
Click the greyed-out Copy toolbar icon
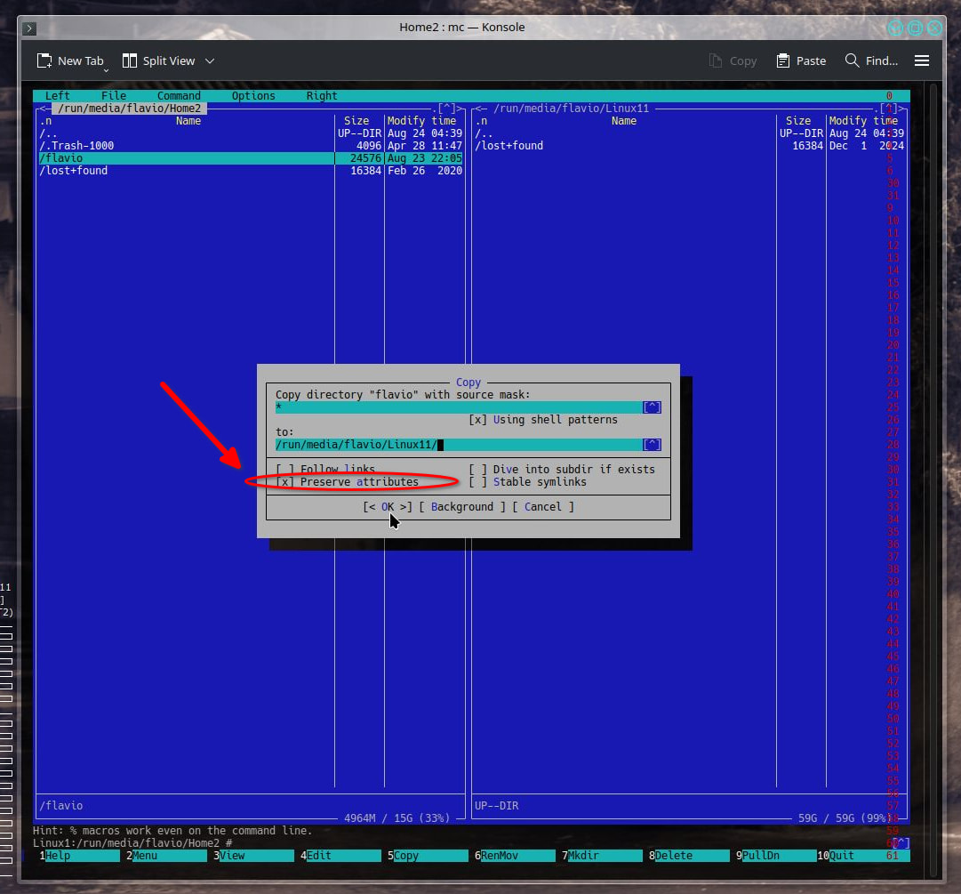(x=716, y=60)
